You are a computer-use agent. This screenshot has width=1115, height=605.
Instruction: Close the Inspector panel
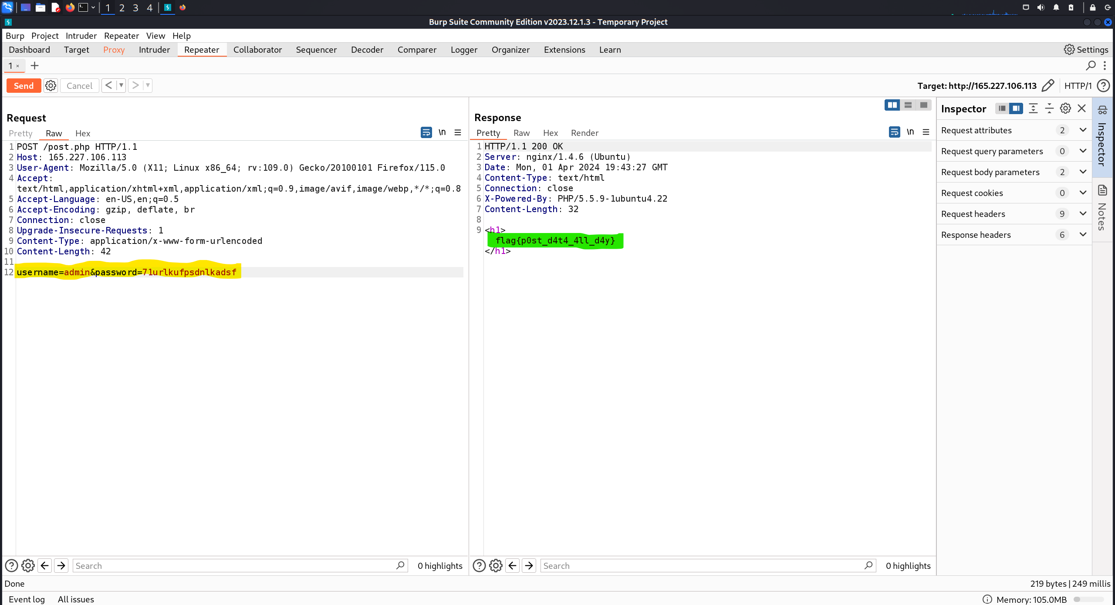(1081, 108)
